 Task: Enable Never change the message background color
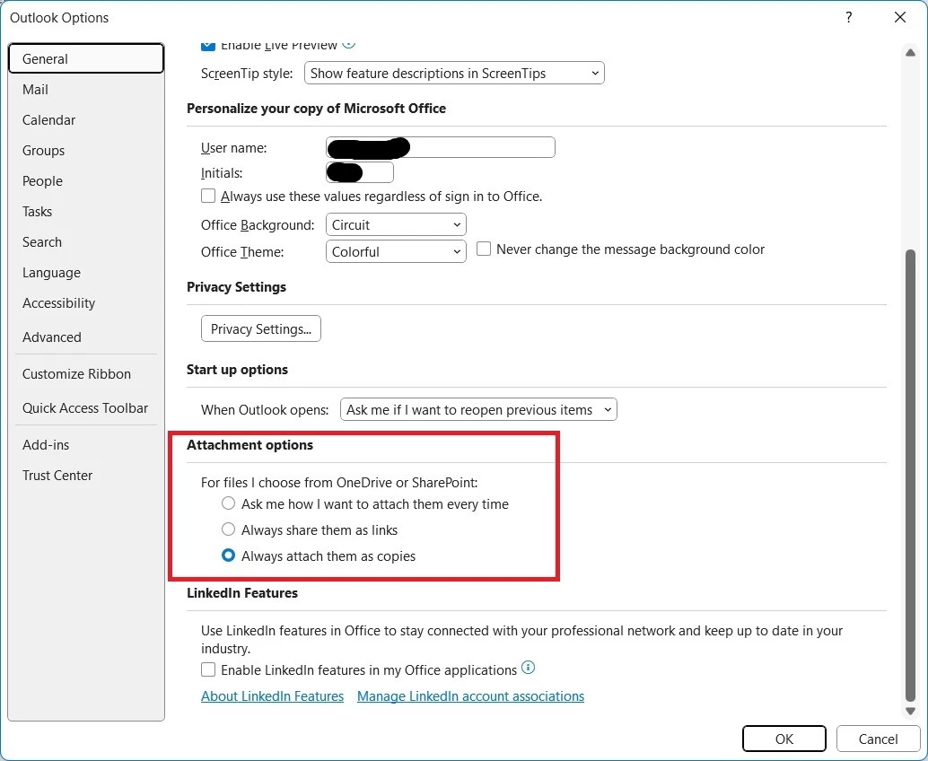click(484, 249)
